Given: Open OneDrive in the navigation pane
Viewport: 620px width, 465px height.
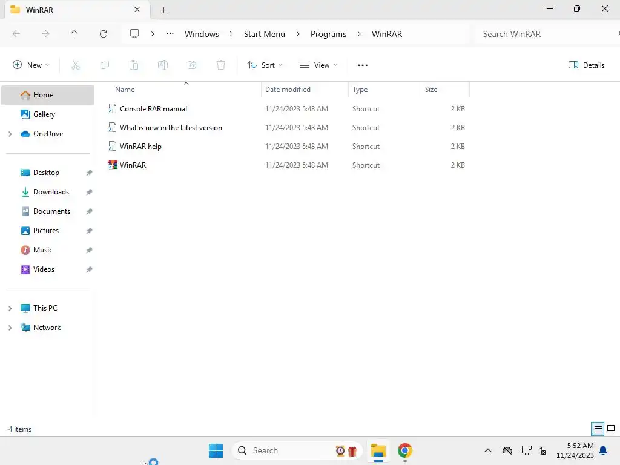Looking at the screenshot, I should [48, 134].
